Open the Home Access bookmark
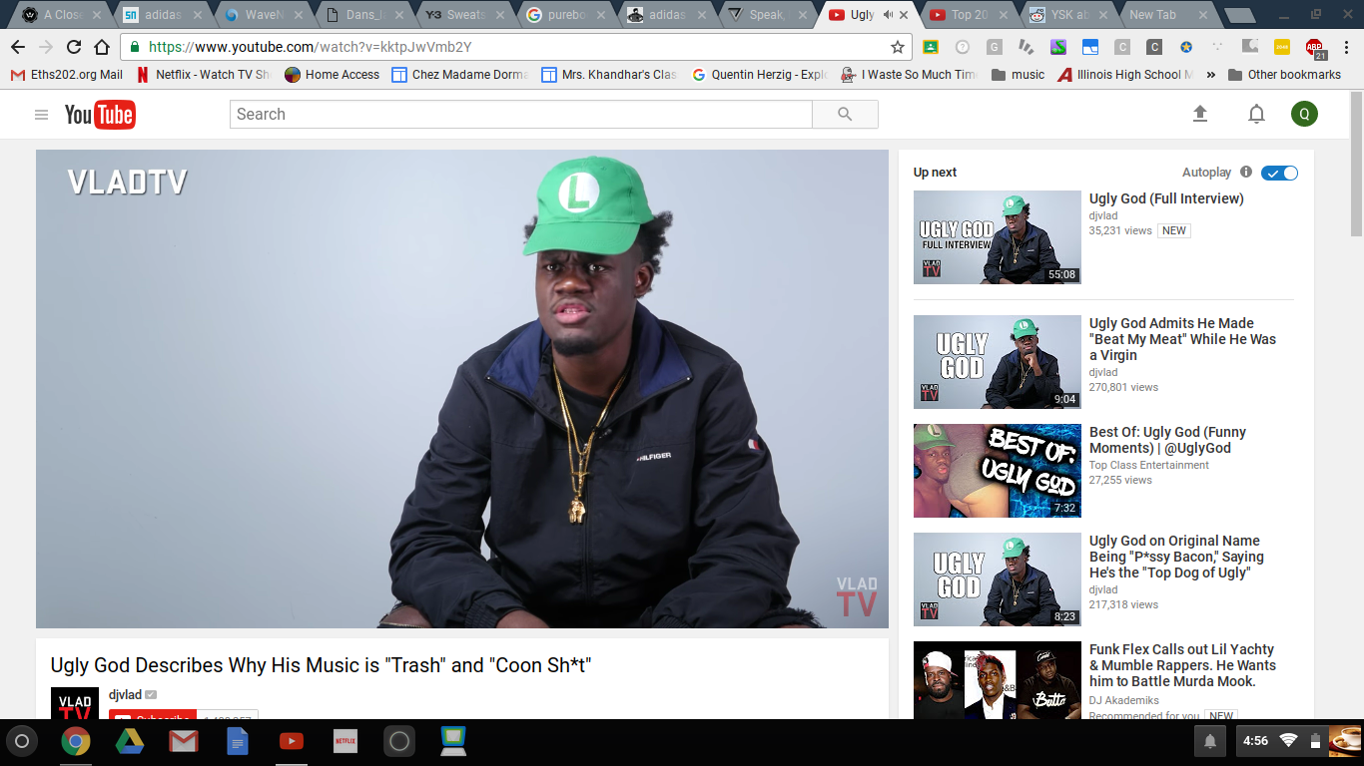This screenshot has width=1364, height=766. coord(332,75)
